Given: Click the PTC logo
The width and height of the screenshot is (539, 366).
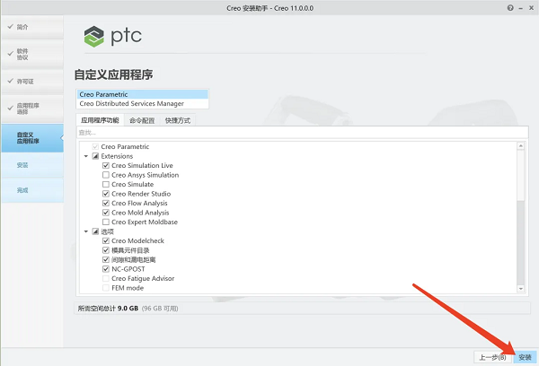Looking at the screenshot, I should [113, 36].
